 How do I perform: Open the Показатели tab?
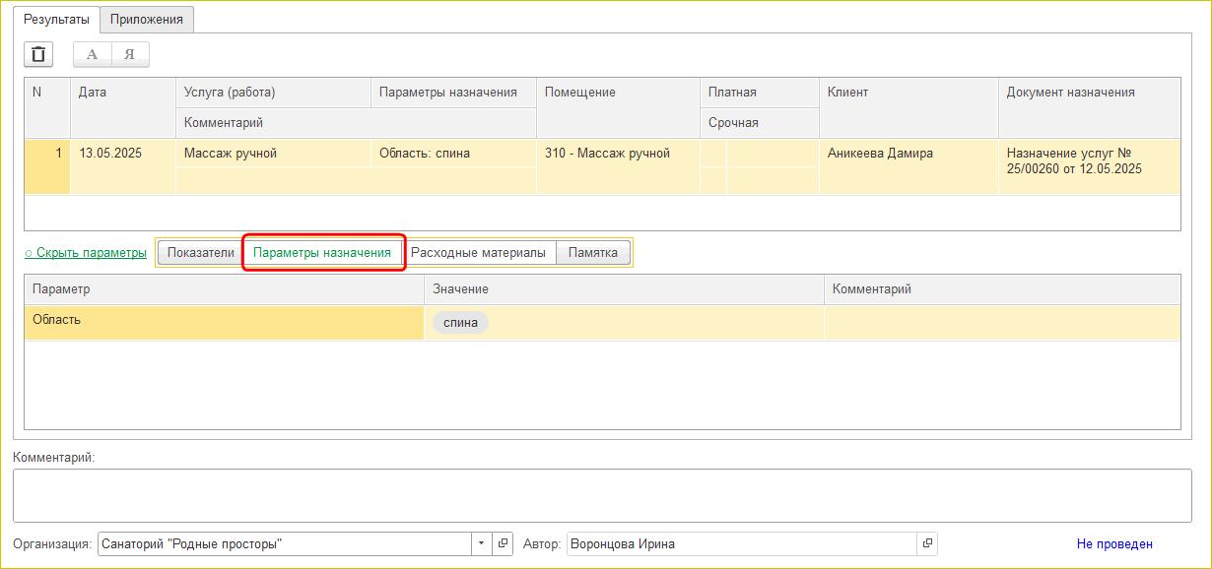(200, 253)
